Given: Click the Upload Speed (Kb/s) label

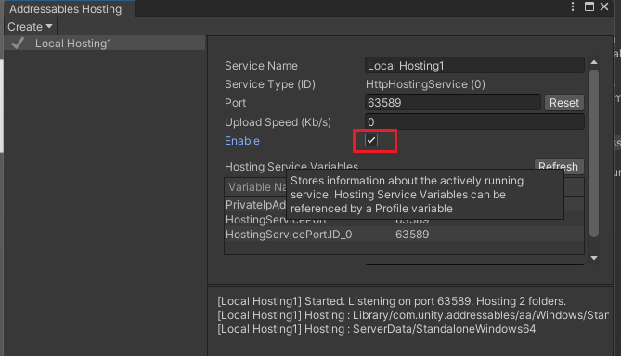Looking at the screenshot, I should click(x=278, y=122).
